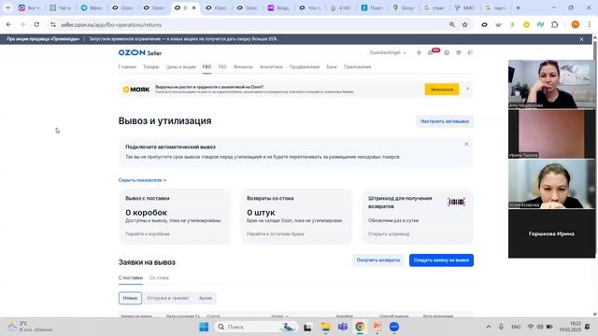The height and width of the screenshot is (336, 598).
Task: Follow the 'Открыть штрихкод' link
Action: point(389,234)
